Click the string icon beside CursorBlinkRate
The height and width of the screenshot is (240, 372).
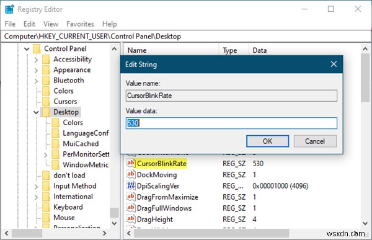pos(131,163)
